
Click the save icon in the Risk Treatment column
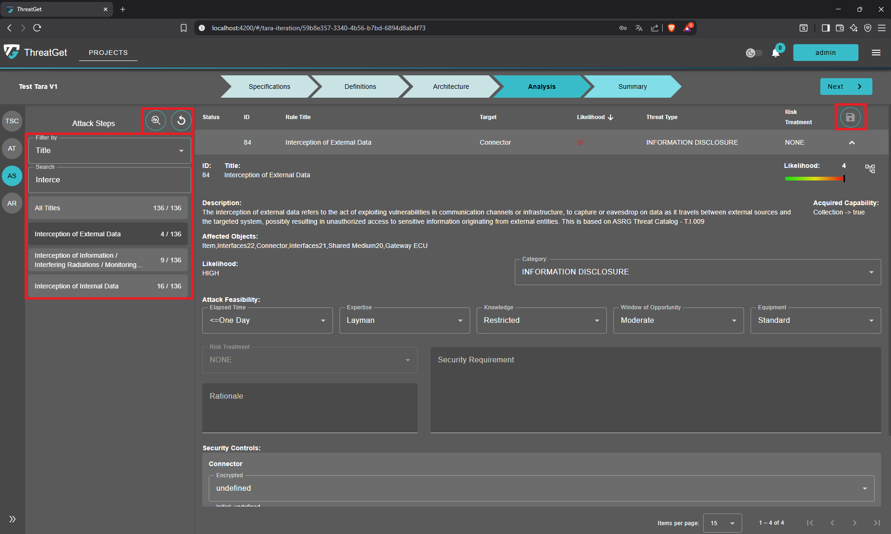[851, 117]
